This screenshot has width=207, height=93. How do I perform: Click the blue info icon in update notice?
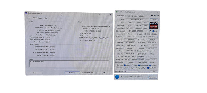(117, 77)
